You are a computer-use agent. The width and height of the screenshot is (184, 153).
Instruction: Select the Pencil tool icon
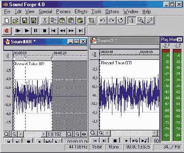click(x=150, y=21)
